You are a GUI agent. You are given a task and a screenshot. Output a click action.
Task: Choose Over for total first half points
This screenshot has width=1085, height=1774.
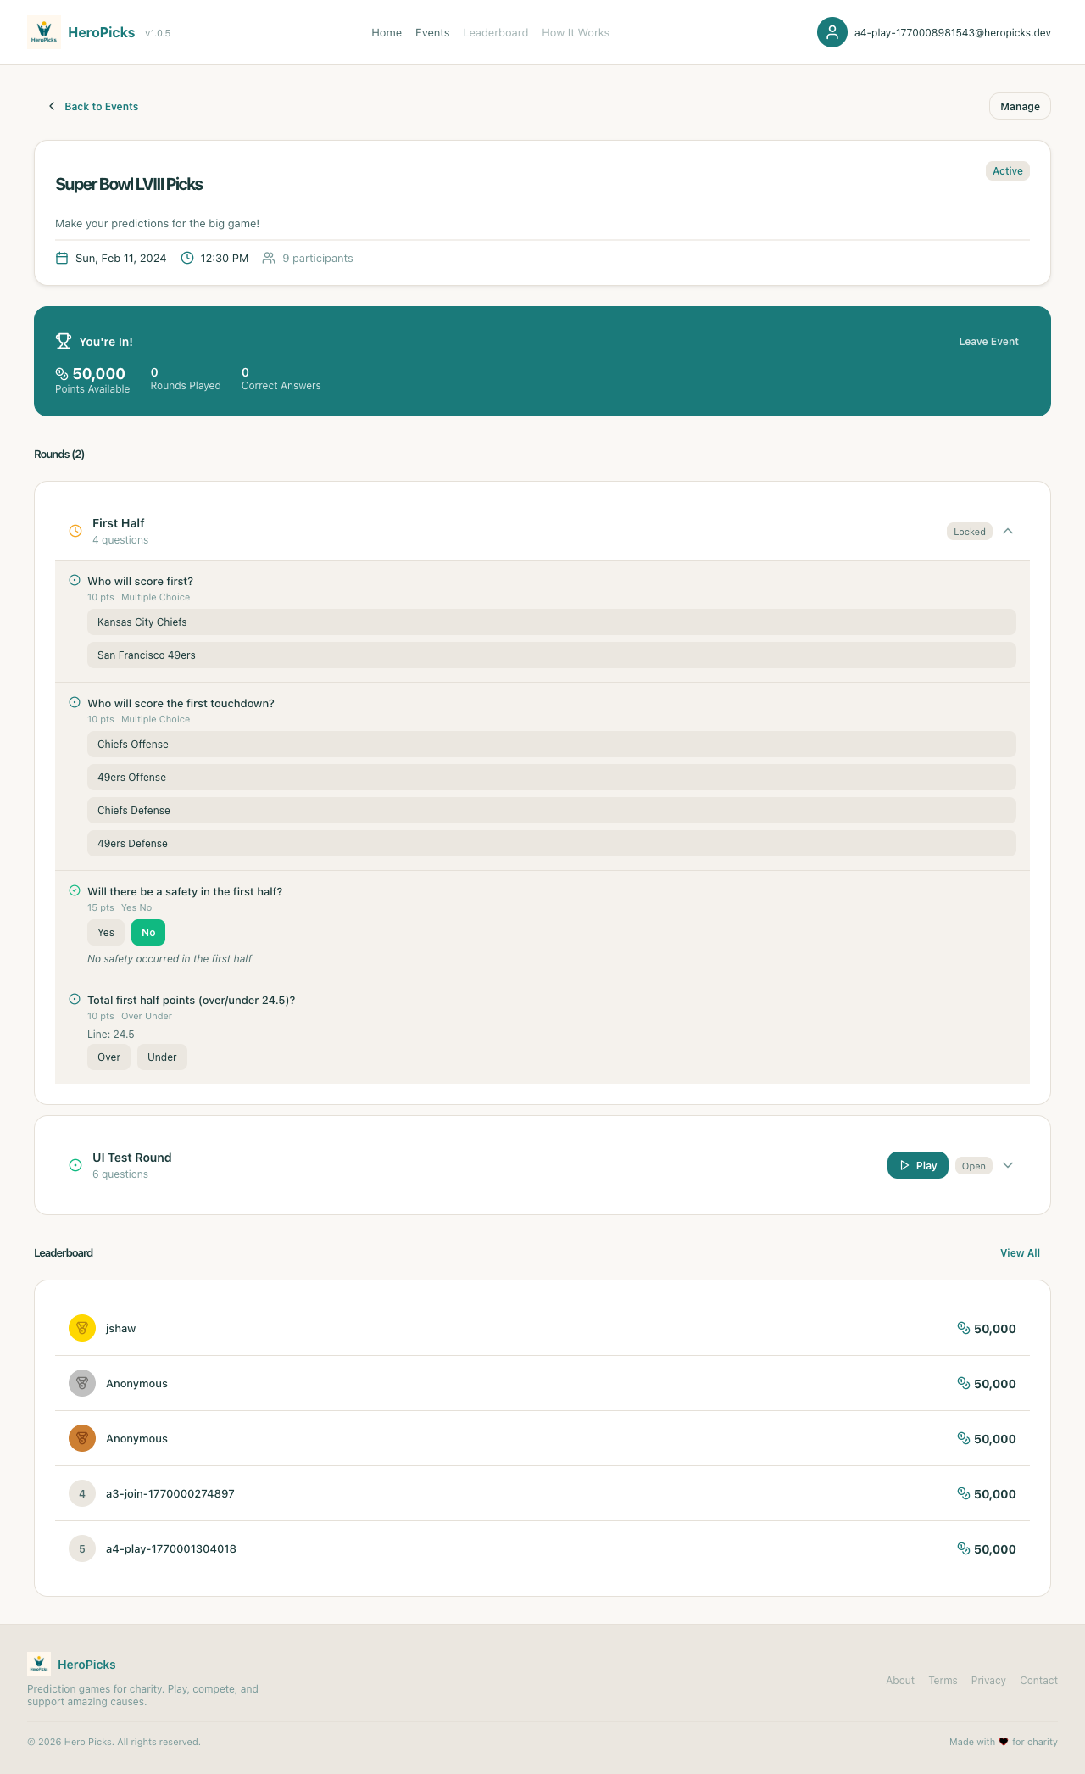[x=108, y=1057]
